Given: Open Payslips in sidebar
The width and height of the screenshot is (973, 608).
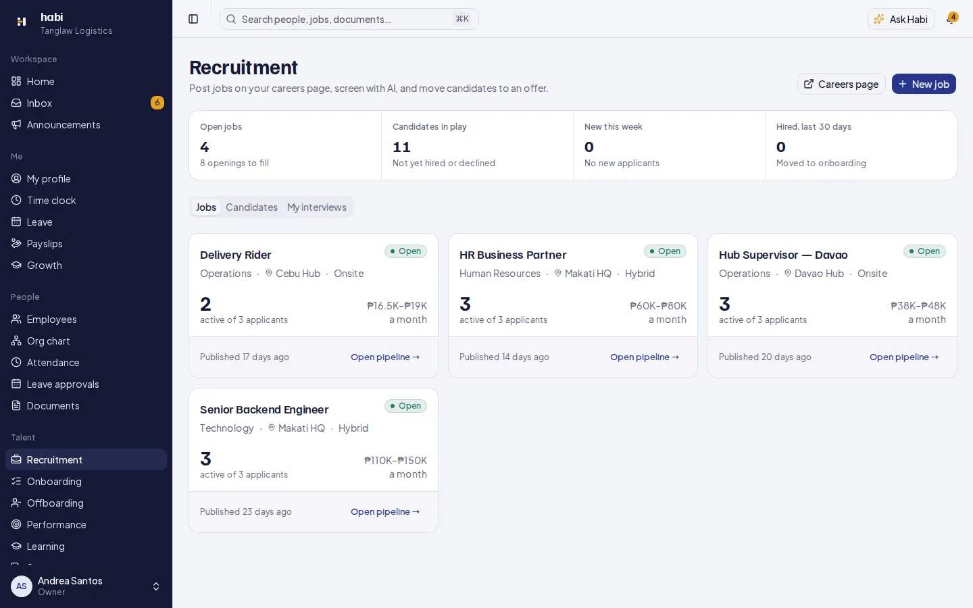Looking at the screenshot, I should pyautogui.click(x=86, y=243).
